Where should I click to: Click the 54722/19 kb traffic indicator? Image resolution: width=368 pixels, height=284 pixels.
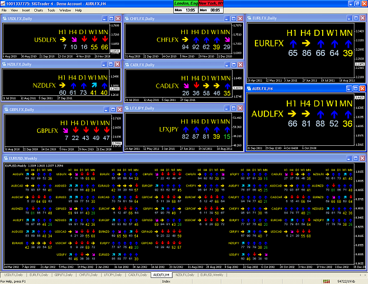tap(346, 282)
